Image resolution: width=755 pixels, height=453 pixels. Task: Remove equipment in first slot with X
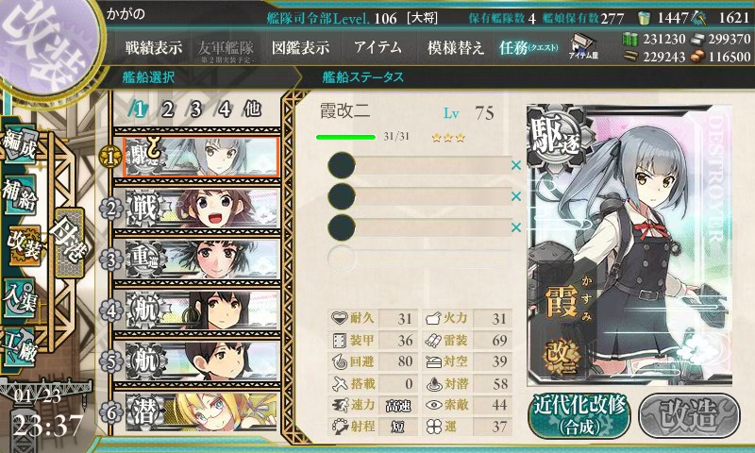[x=516, y=165]
